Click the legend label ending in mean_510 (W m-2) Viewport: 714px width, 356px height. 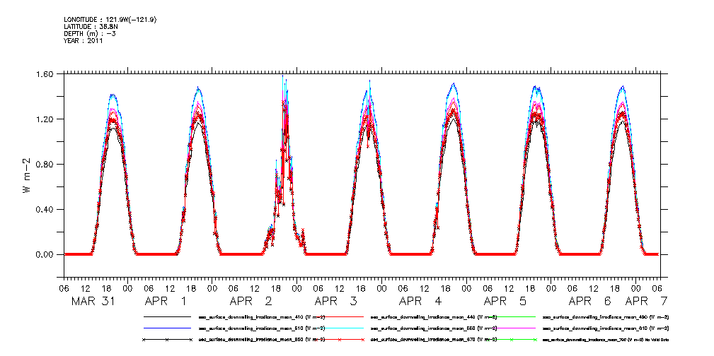tap(261, 328)
